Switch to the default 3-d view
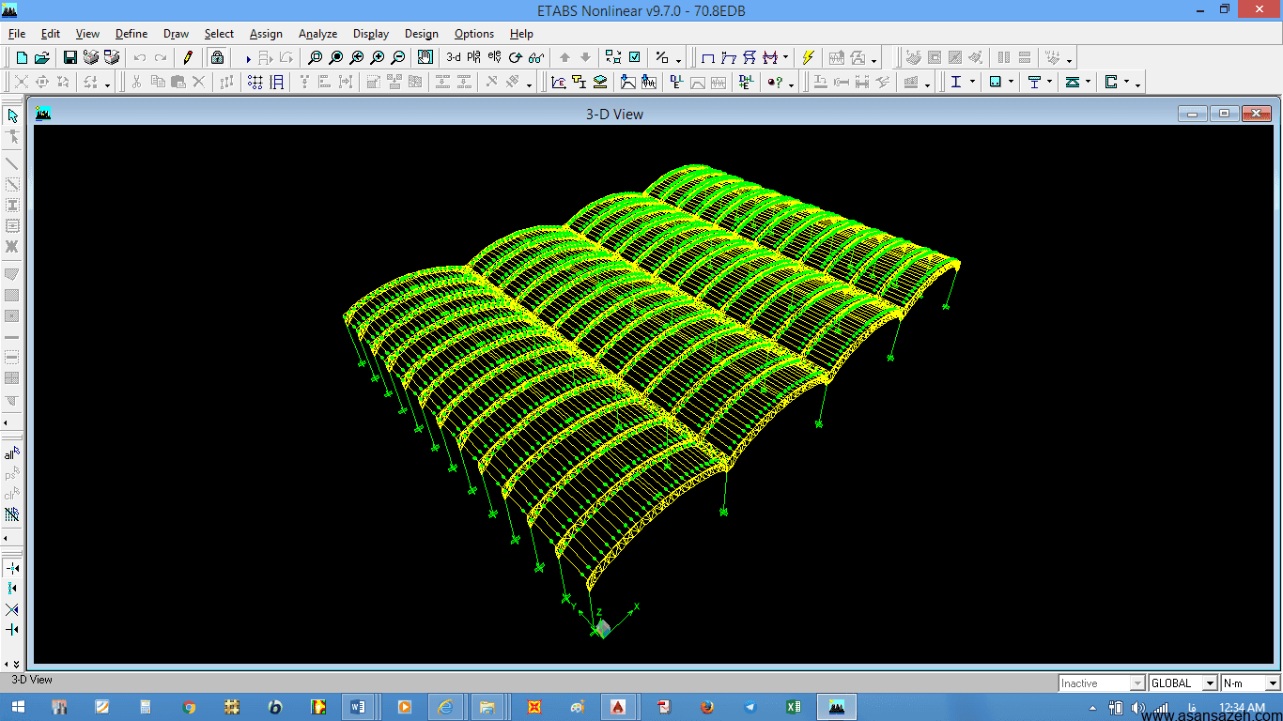Viewport: 1283px width, 721px height. click(x=454, y=57)
